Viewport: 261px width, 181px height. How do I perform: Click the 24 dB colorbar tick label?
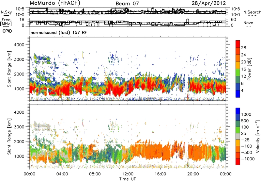tap(243, 55)
